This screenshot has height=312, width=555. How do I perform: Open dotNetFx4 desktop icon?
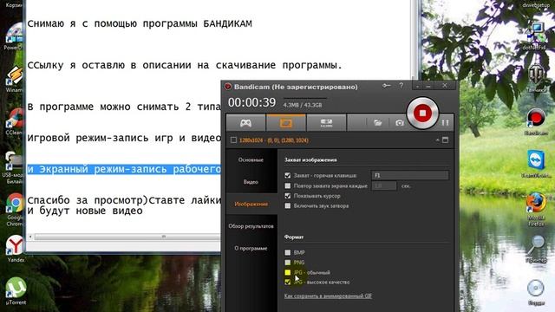coord(534,36)
